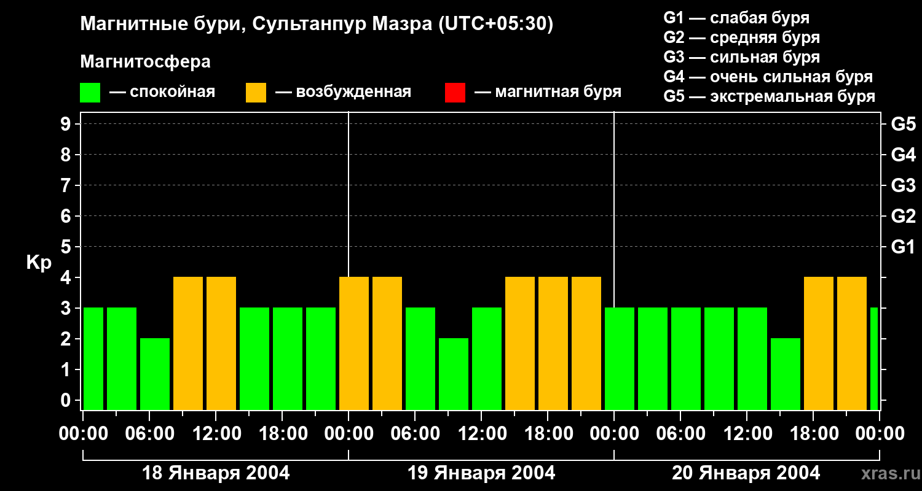Click orange bar over 12:00 on 18 Января

(221, 343)
